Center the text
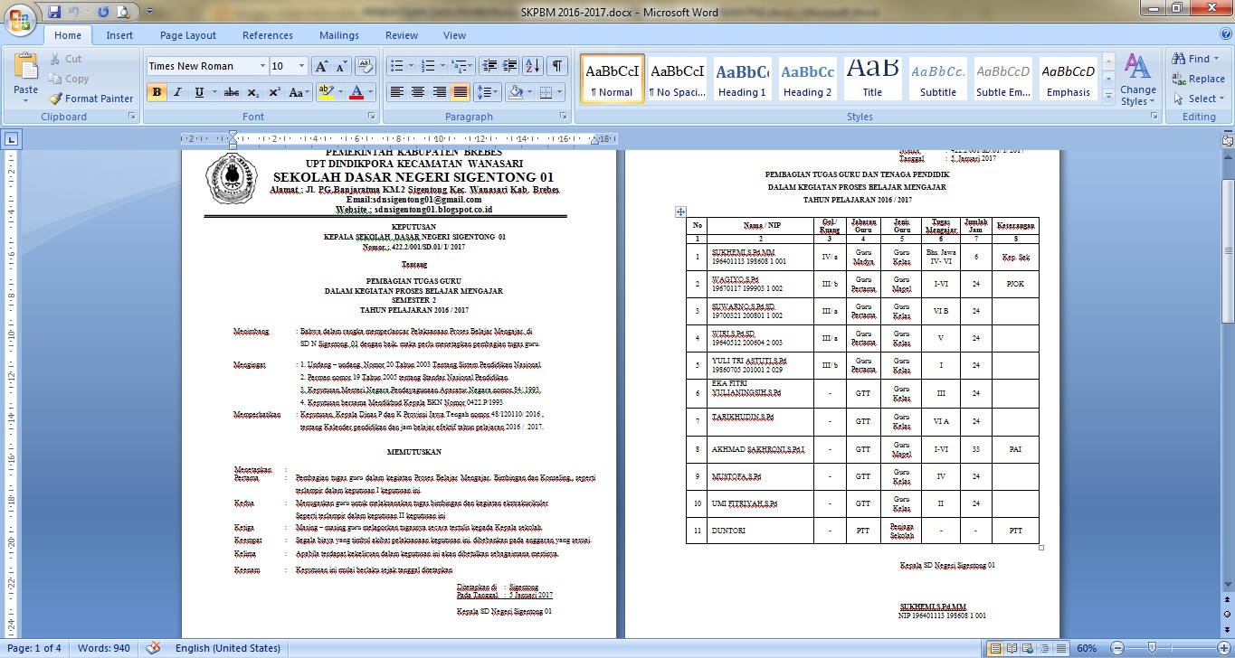The width and height of the screenshot is (1235, 658). click(x=418, y=92)
